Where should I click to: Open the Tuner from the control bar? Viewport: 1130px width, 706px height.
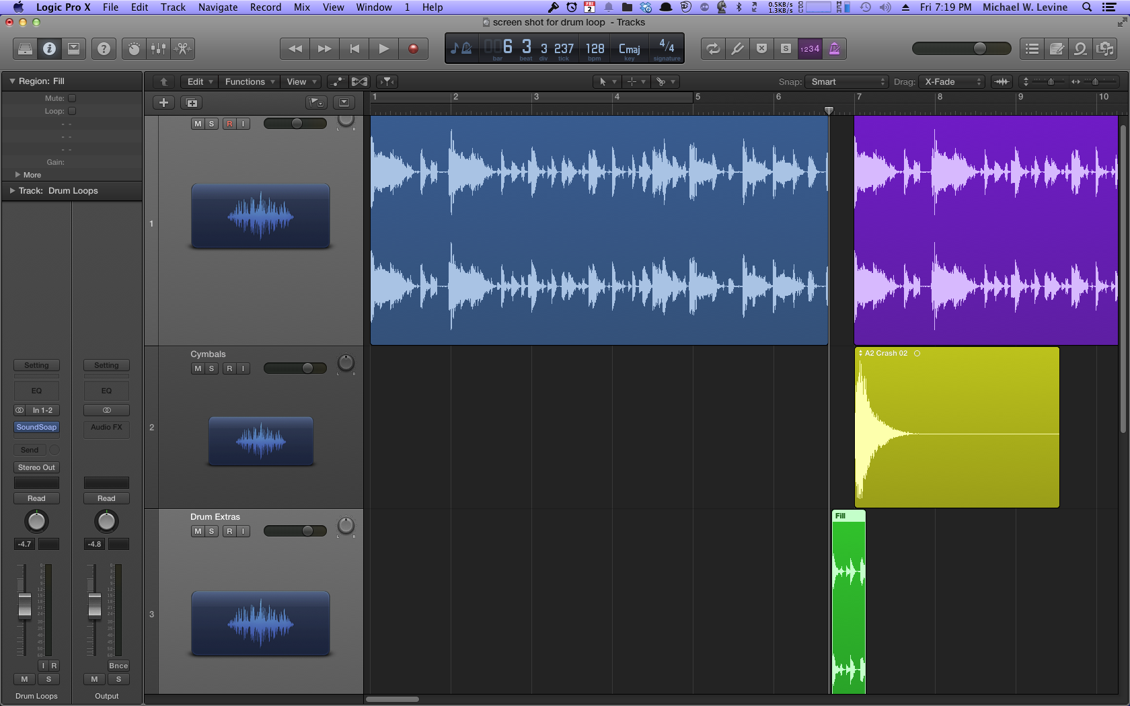click(x=738, y=48)
